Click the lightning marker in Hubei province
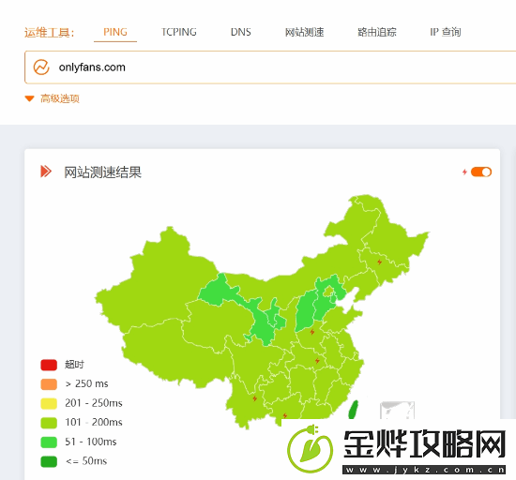This screenshot has width=516, height=480. click(x=317, y=361)
